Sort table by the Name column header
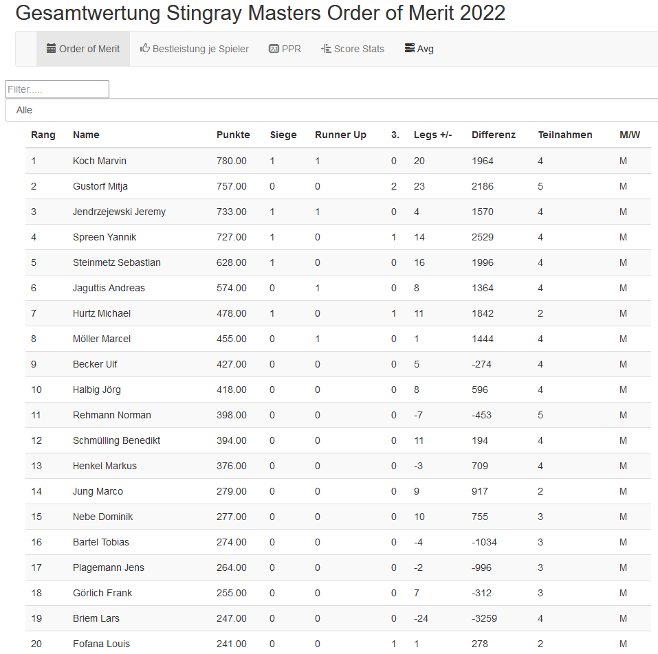The width and height of the screenshot is (658, 654). 86,135
